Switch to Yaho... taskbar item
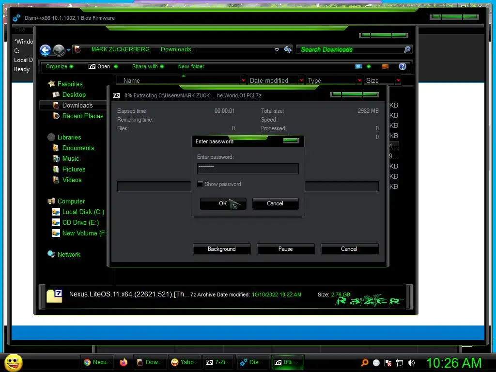The image size is (496, 372). point(185,362)
